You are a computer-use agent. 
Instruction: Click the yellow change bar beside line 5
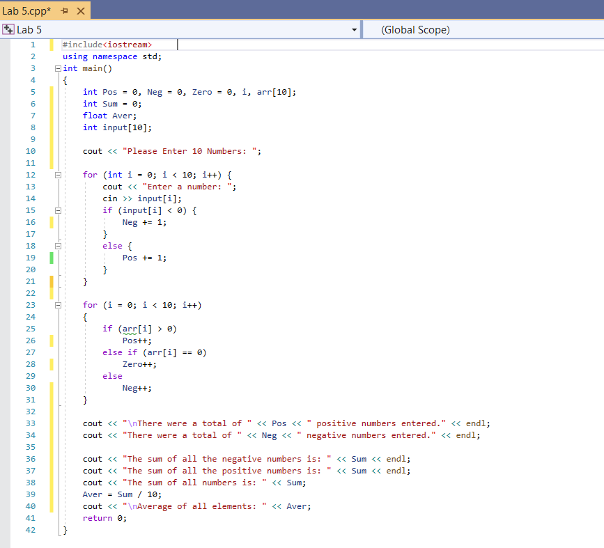pyautogui.click(x=50, y=91)
